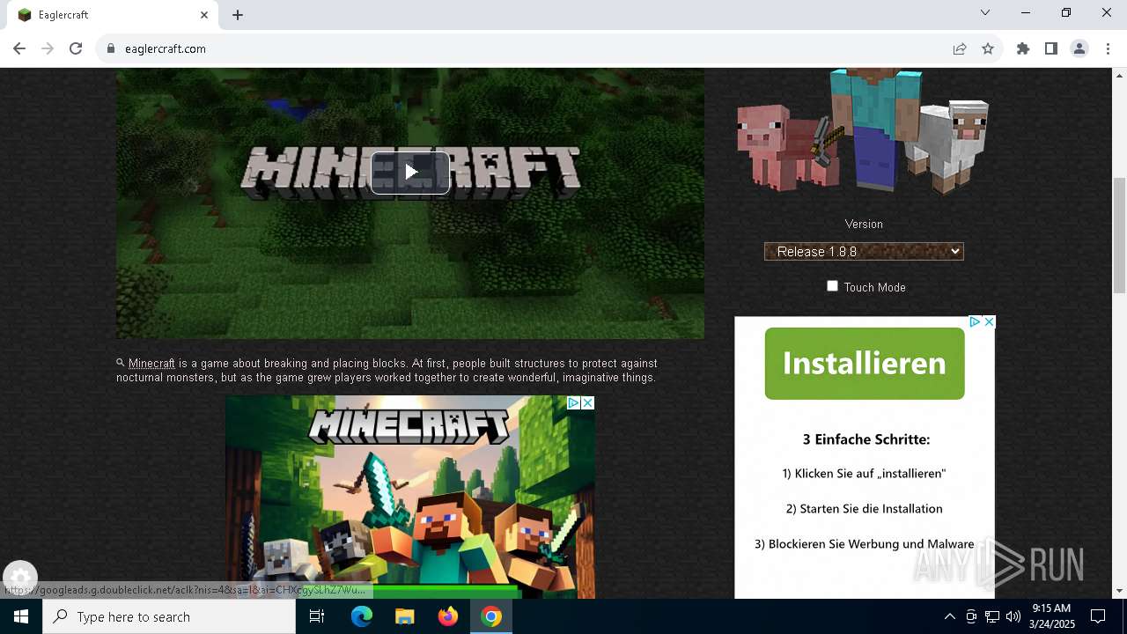Close the Minecraft banner ad with X
Viewport: 1127px width, 634px height.
point(587,402)
